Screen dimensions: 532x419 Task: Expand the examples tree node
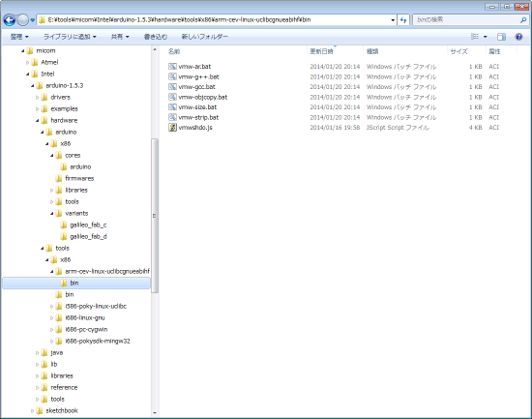pyautogui.click(x=38, y=109)
